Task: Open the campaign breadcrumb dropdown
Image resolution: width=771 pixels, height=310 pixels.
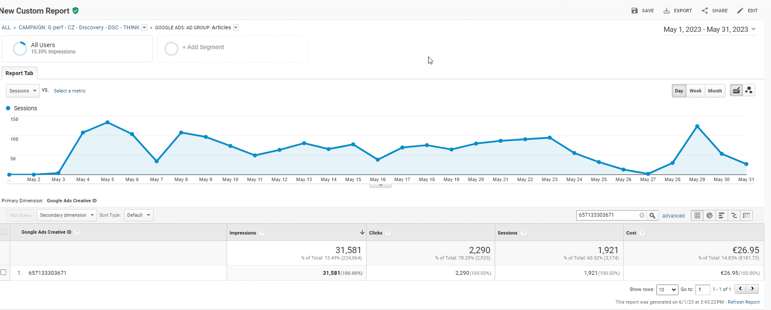Action: point(144,28)
